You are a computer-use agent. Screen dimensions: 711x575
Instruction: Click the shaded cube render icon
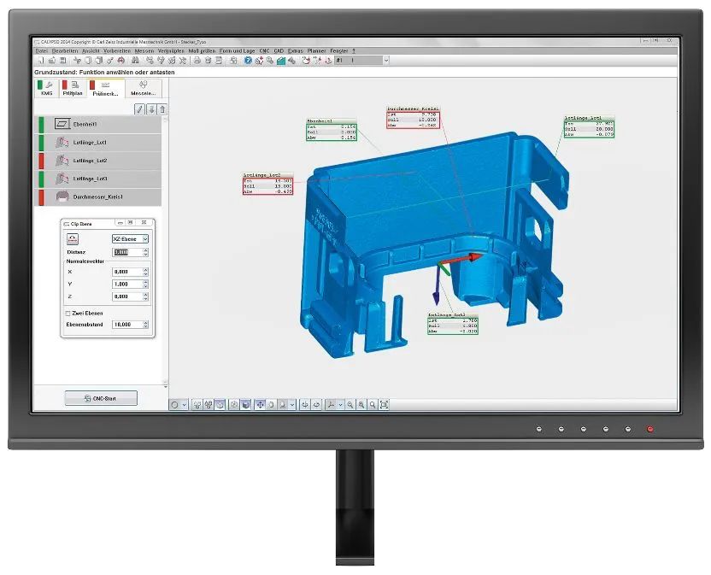point(246,404)
